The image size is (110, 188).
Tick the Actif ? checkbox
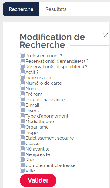[22, 72]
